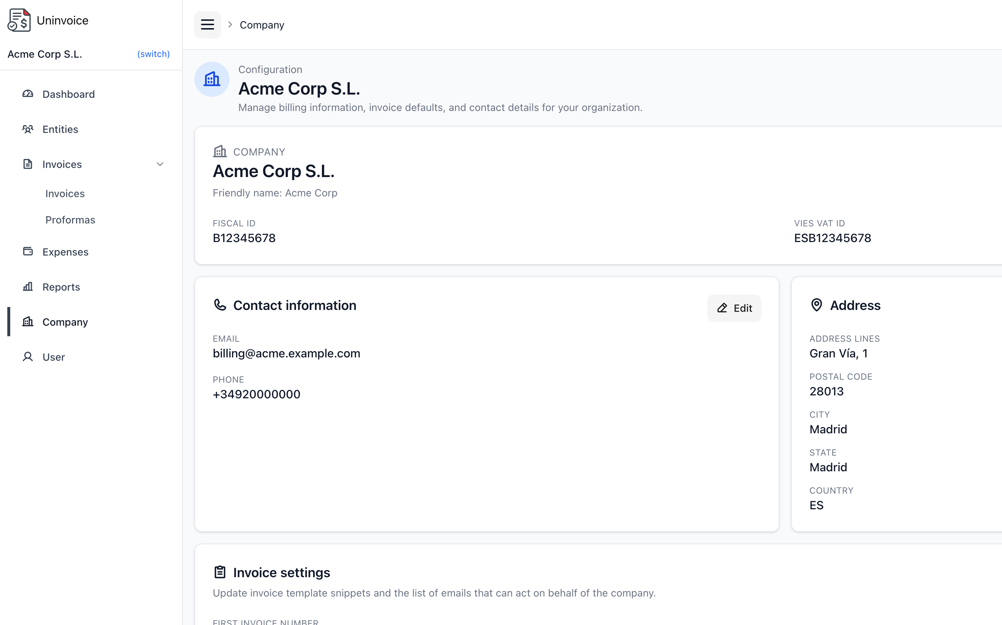
Task: Select the Dashboard speedometer icon
Action: click(28, 94)
